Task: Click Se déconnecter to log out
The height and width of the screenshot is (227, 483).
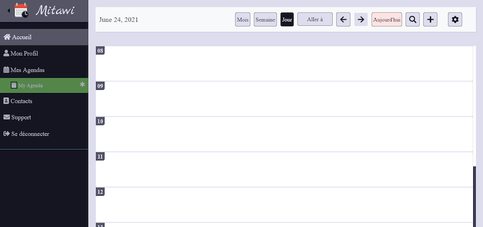Action: coord(43,134)
